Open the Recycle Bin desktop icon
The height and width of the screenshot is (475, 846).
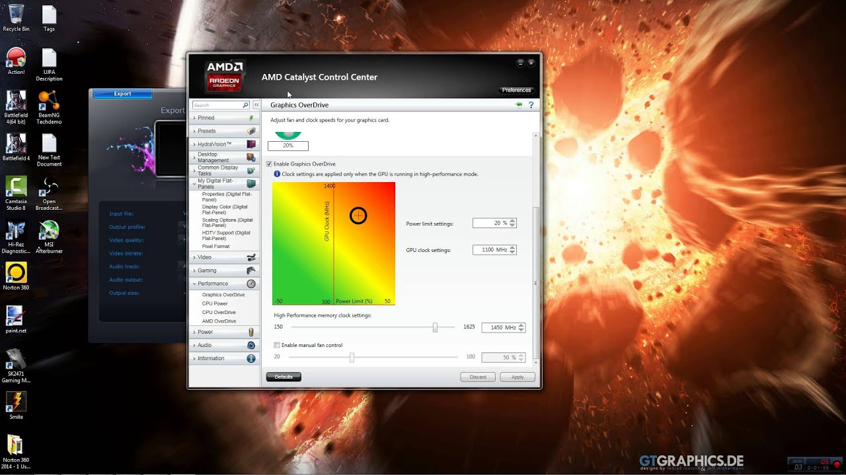point(16,18)
